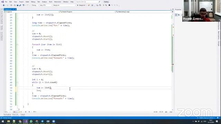Start debugging with SinglyList run button
Viewport: 221px width, 124px height.
[x=81, y=5]
